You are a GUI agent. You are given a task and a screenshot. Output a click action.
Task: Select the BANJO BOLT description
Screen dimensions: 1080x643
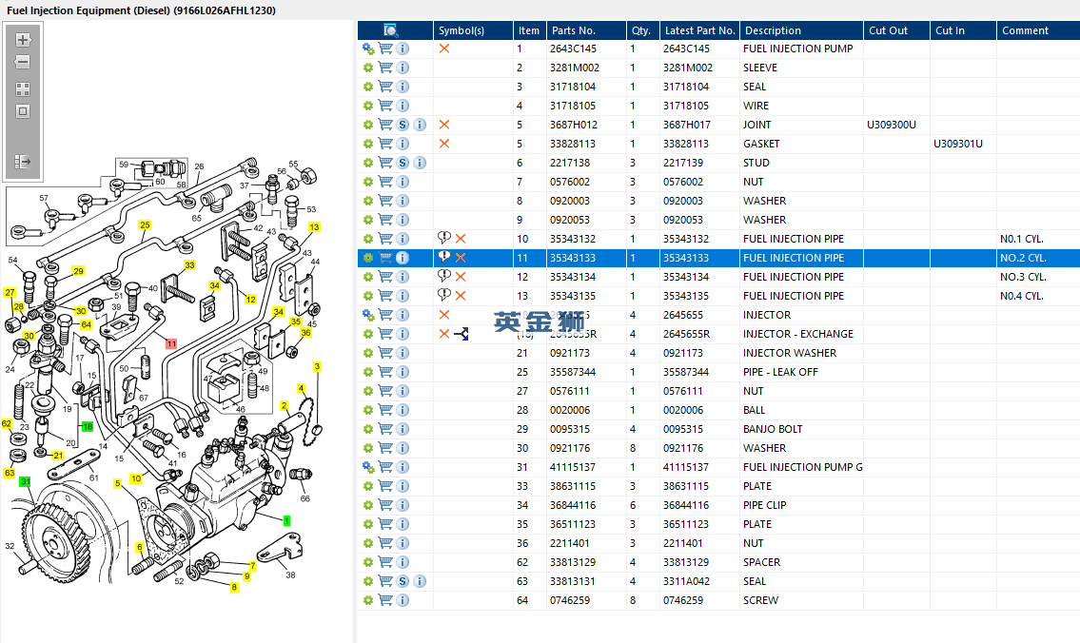pos(772,429)
